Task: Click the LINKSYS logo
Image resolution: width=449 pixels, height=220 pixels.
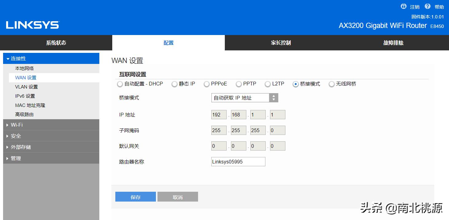Action: pyautogui.click(x=32, y=25)
